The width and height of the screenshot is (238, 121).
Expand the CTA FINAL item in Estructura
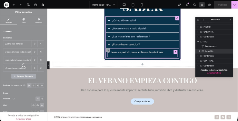pos(198,61)
